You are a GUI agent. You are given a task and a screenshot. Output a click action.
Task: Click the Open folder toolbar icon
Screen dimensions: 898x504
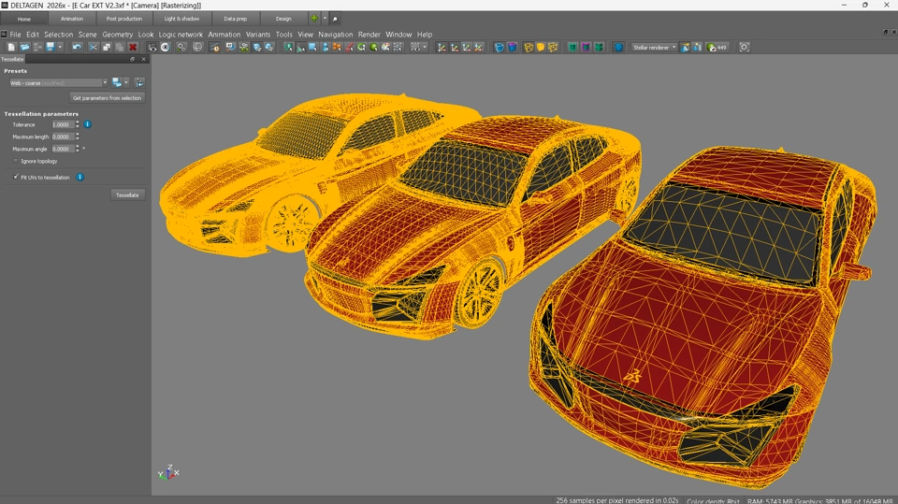click(x=24, y=48)
